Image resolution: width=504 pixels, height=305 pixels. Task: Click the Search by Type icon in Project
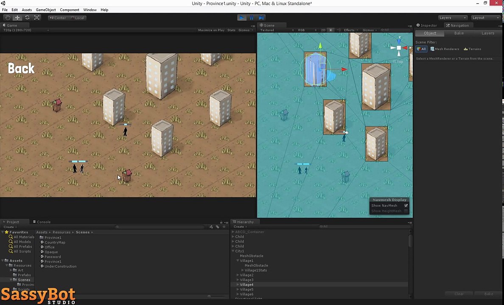click(211, 227)
